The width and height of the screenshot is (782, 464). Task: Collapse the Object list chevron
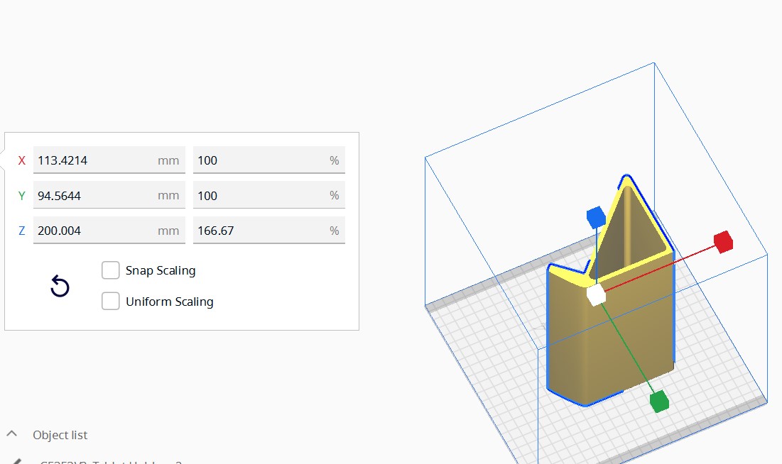coord(12,434)
